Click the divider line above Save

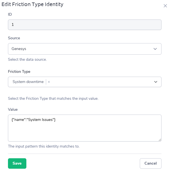[x=85, y=154]
